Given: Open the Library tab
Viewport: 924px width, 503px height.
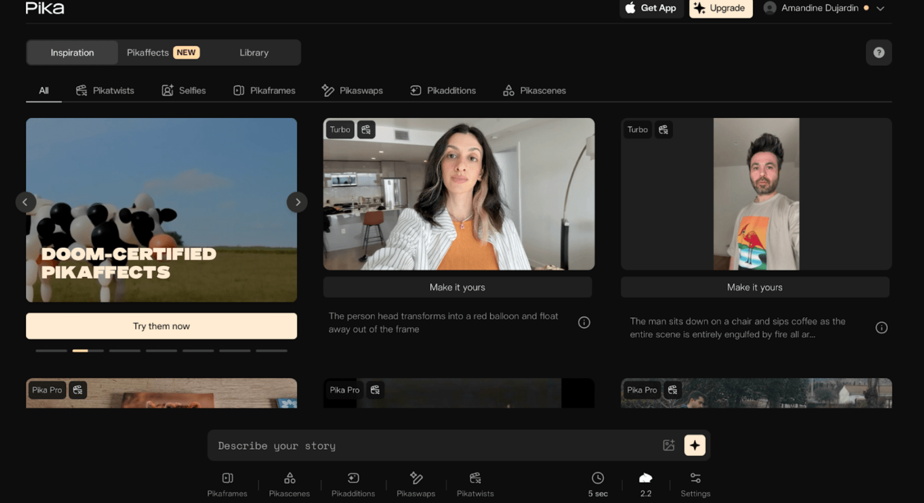Looking at the screenshot, I should point(254,53).
